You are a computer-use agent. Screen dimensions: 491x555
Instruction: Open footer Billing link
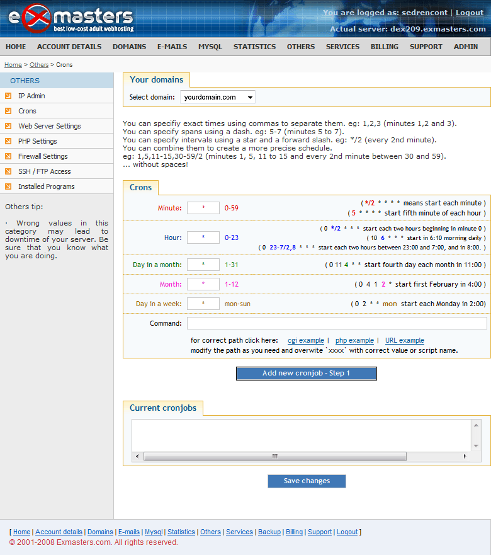point(295,532)
